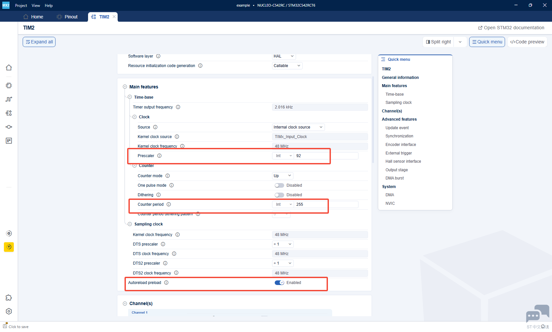Open the chat assistant bubble icon
Image resolution: width=552 pixels, height=332 pixels.
click(537, 313)
